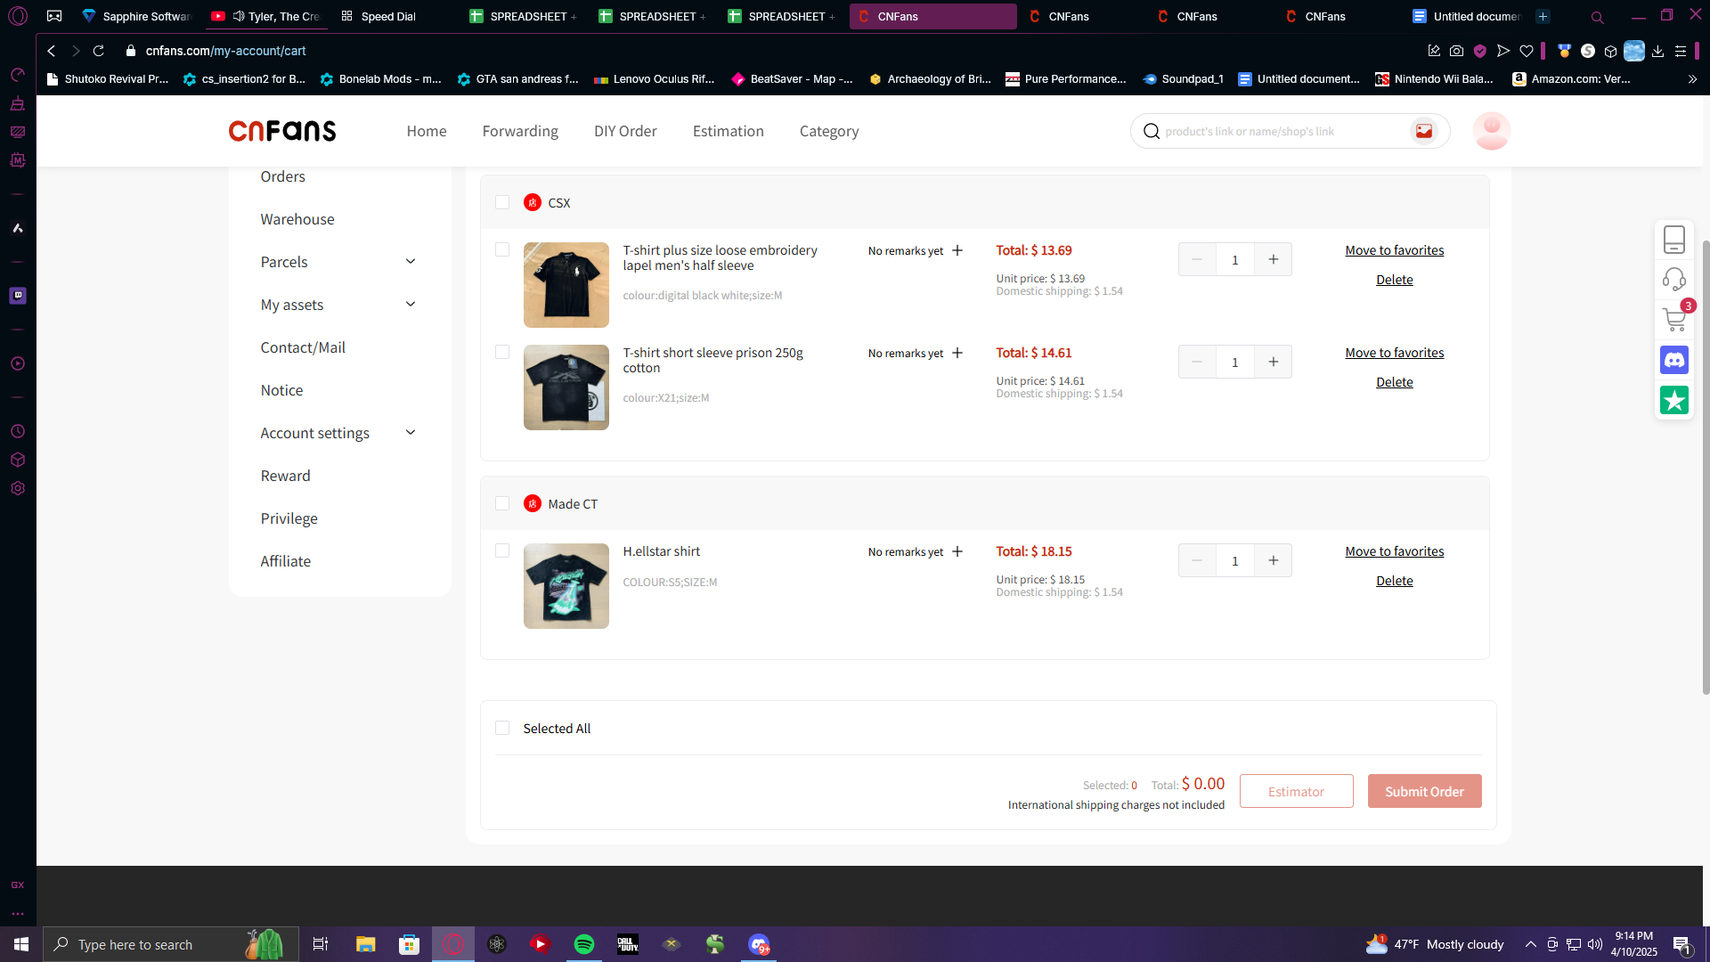Click the shopping cart icon with badge
1710x962 pixels.
[1674, 320]
